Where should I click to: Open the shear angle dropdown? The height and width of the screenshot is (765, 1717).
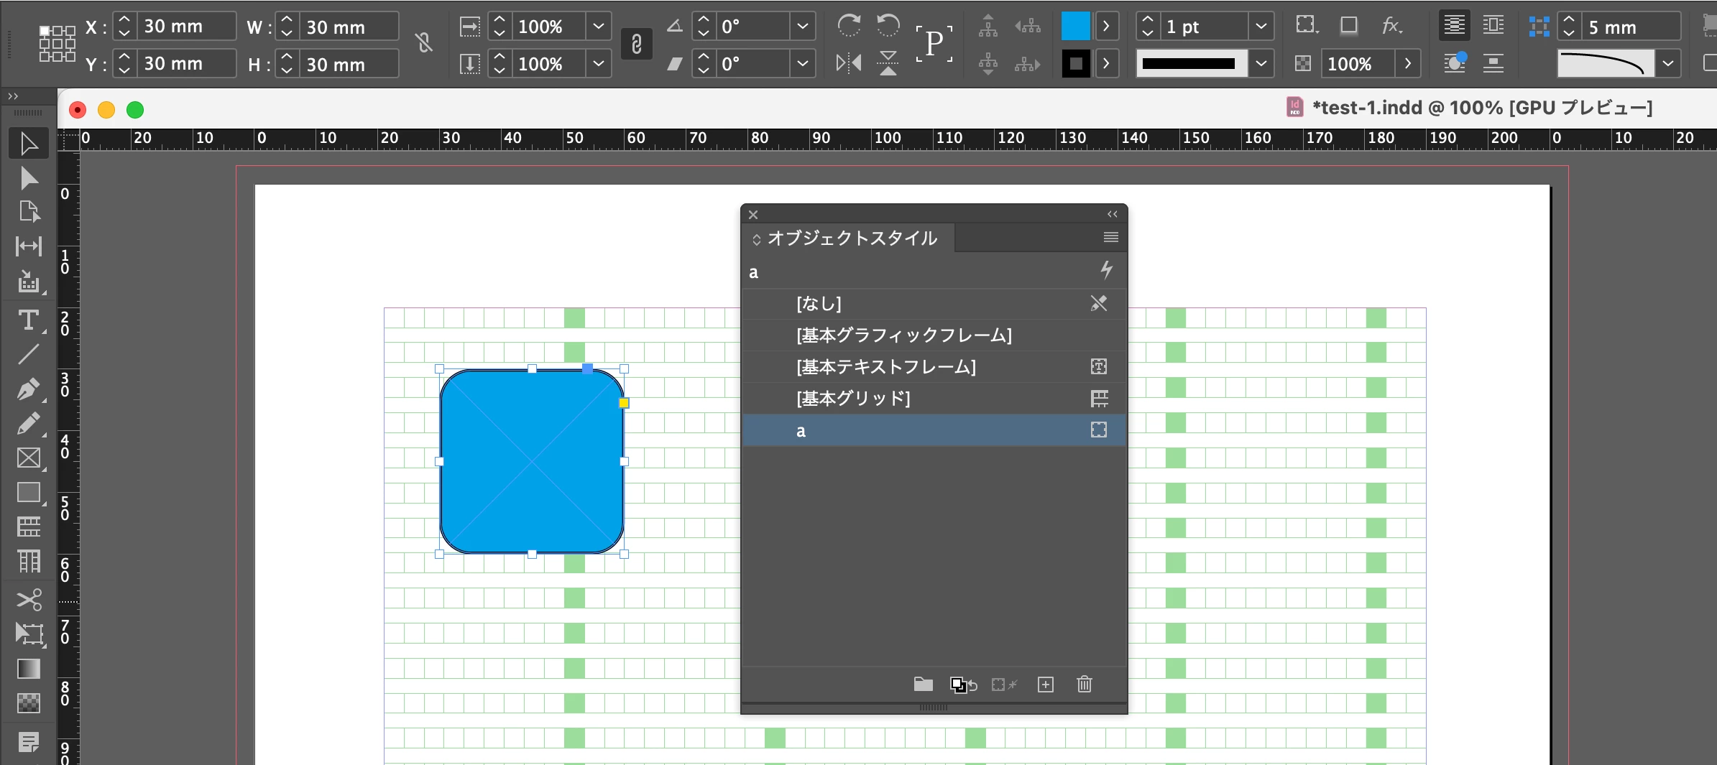(x=803, y=64)
